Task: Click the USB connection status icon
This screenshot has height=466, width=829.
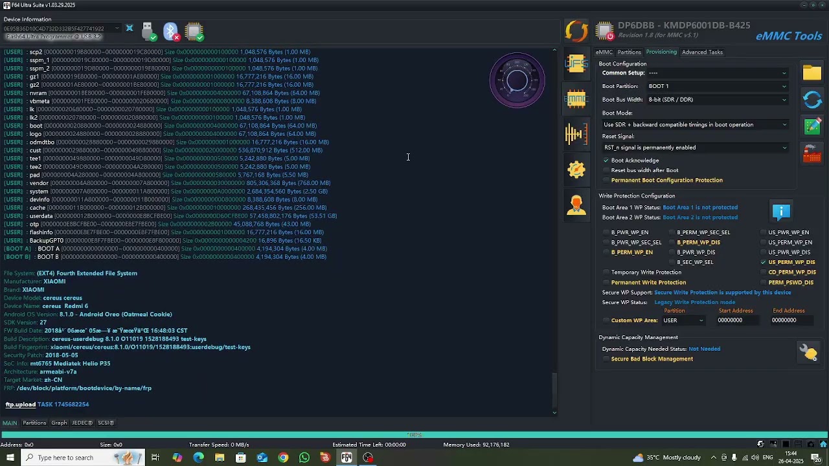Action: point(148,32)
